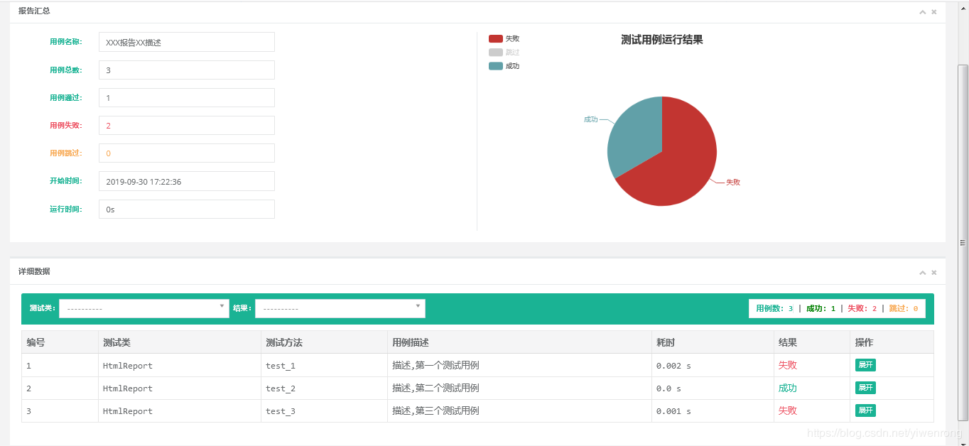Expand test_1 details with its 展开 button

(x=865, y=365)
